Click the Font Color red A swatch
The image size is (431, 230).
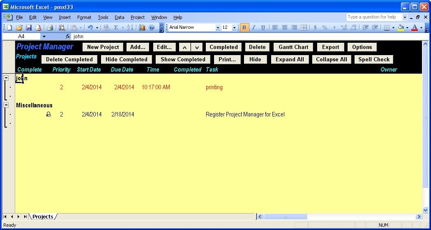point(415,28)
